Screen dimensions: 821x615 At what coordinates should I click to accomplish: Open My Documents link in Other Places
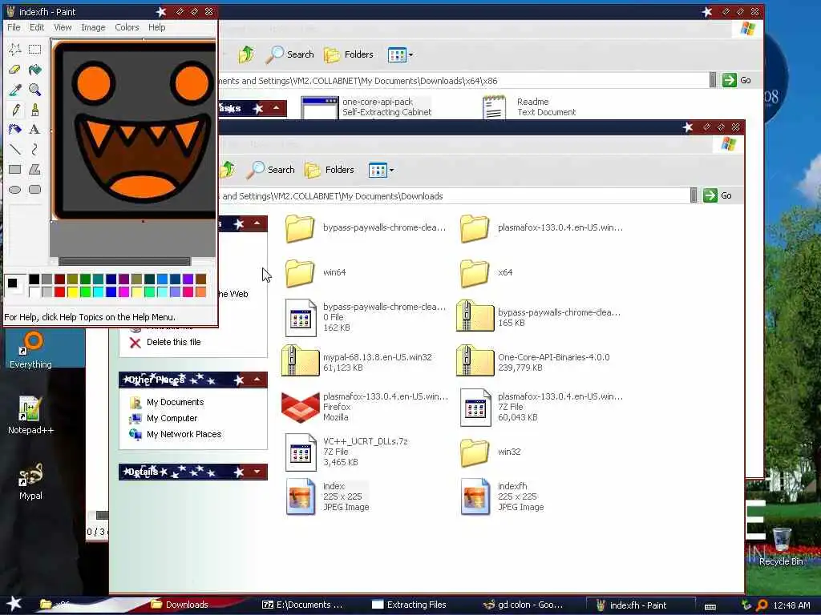pos(167,402)
